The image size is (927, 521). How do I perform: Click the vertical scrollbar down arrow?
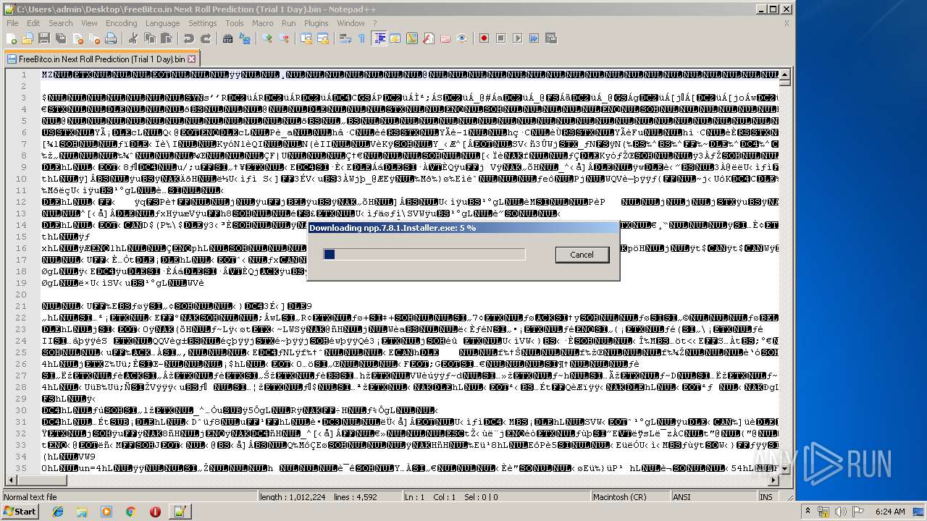pyautogui.click(x=784, y=467)
